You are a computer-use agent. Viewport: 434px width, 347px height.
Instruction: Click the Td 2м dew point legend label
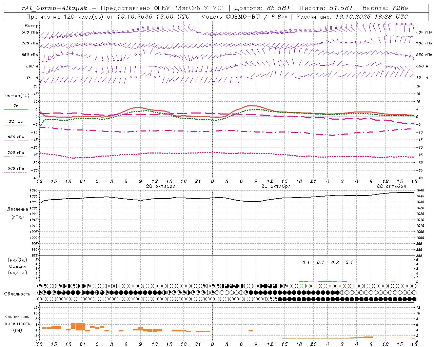pos(16,121)
